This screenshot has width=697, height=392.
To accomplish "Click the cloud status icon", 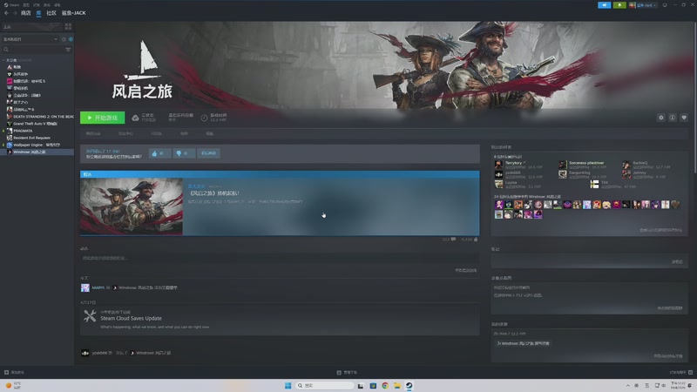I will (135, 118).
